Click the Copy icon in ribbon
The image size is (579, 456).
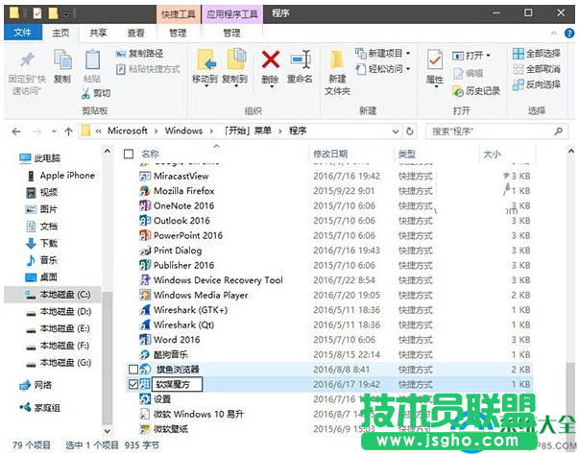coord(62,60)
